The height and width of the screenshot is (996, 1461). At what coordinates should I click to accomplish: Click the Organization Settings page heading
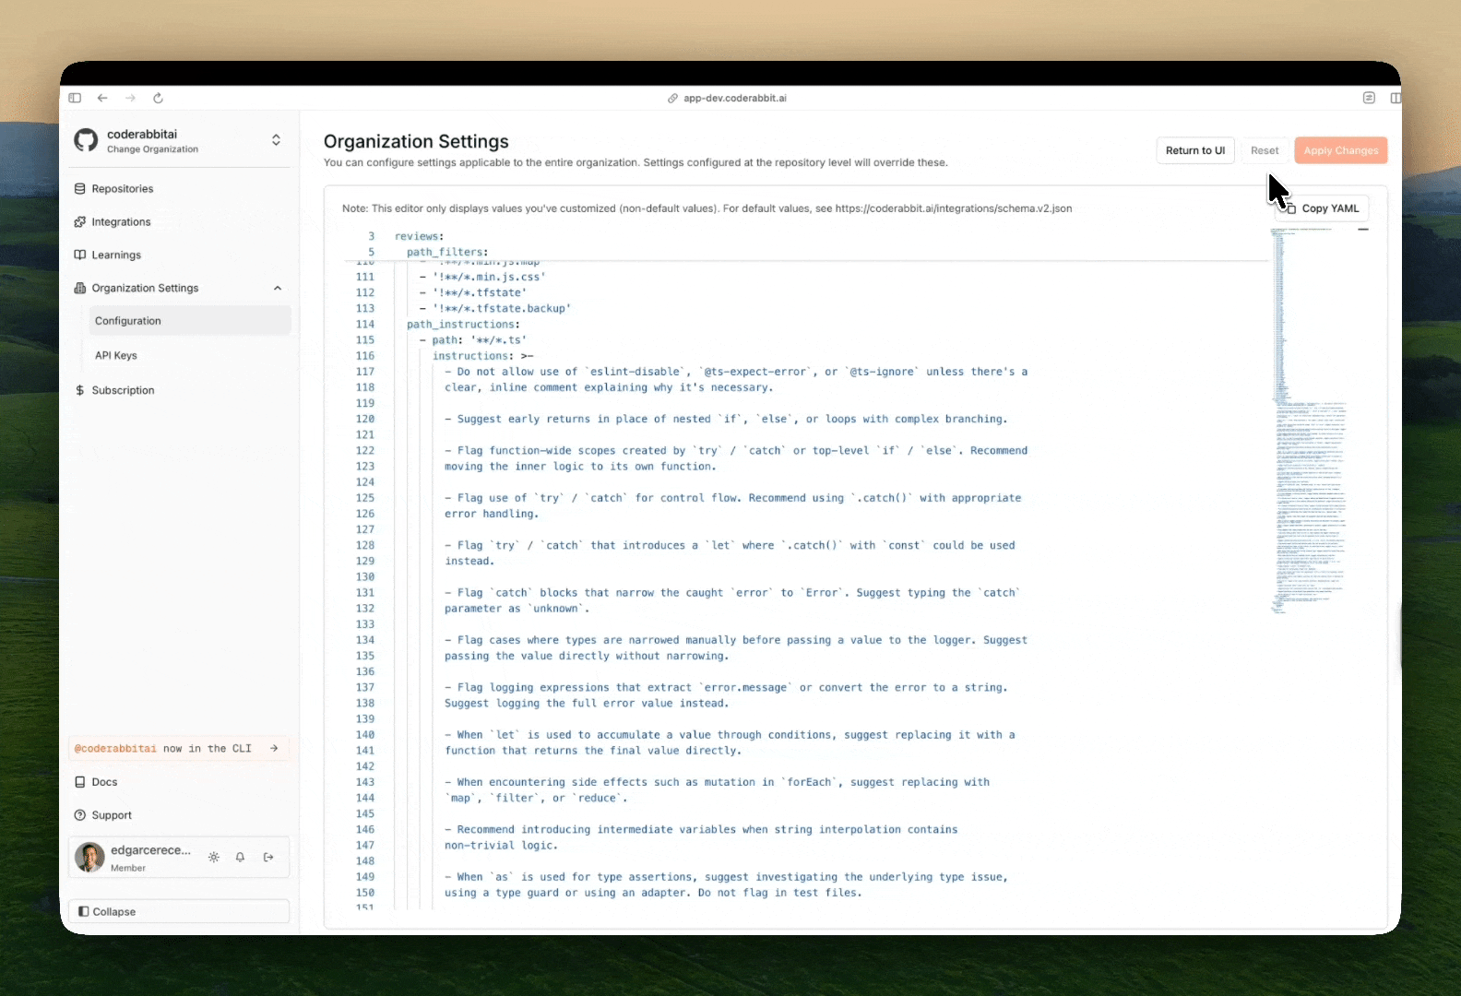(x=416, y=141)
